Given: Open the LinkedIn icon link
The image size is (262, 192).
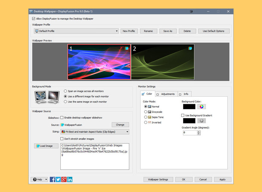Looking at the screenshot, I should tap(70, 179).
